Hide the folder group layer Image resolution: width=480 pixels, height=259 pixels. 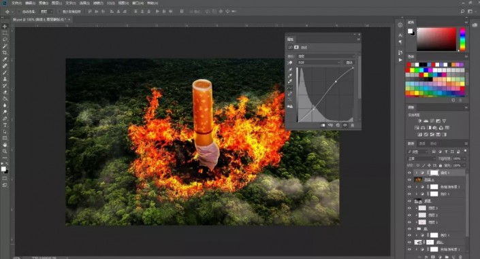(x=409, y=228)
